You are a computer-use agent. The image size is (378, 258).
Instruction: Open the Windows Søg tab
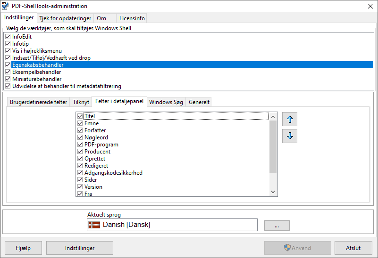[166, 102]
